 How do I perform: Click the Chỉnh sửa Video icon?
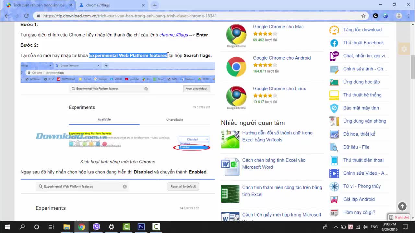click(x=334, y=173)
